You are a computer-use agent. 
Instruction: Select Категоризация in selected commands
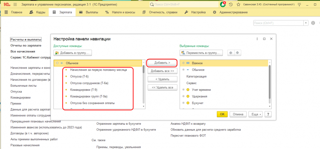[x=196, y=77]
